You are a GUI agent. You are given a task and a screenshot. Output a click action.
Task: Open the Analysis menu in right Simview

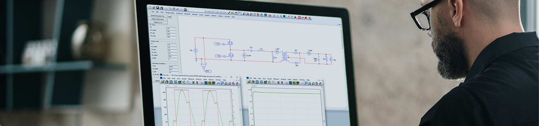click(283, 80)
